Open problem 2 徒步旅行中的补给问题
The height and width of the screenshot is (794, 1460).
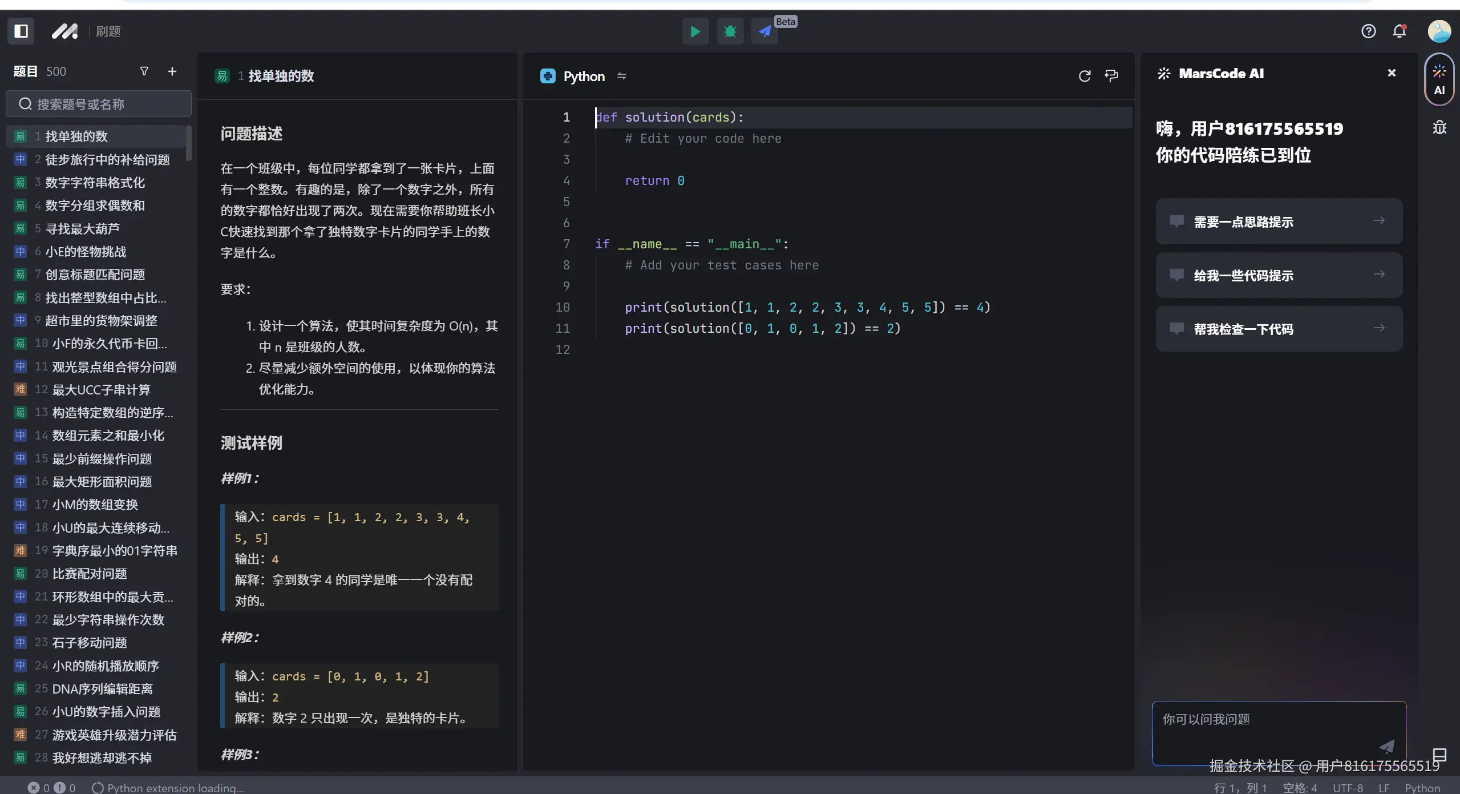[x=107, y=160]
